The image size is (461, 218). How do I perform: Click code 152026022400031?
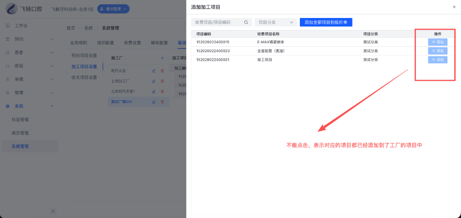pyautogui.click(x=213, y=60)
